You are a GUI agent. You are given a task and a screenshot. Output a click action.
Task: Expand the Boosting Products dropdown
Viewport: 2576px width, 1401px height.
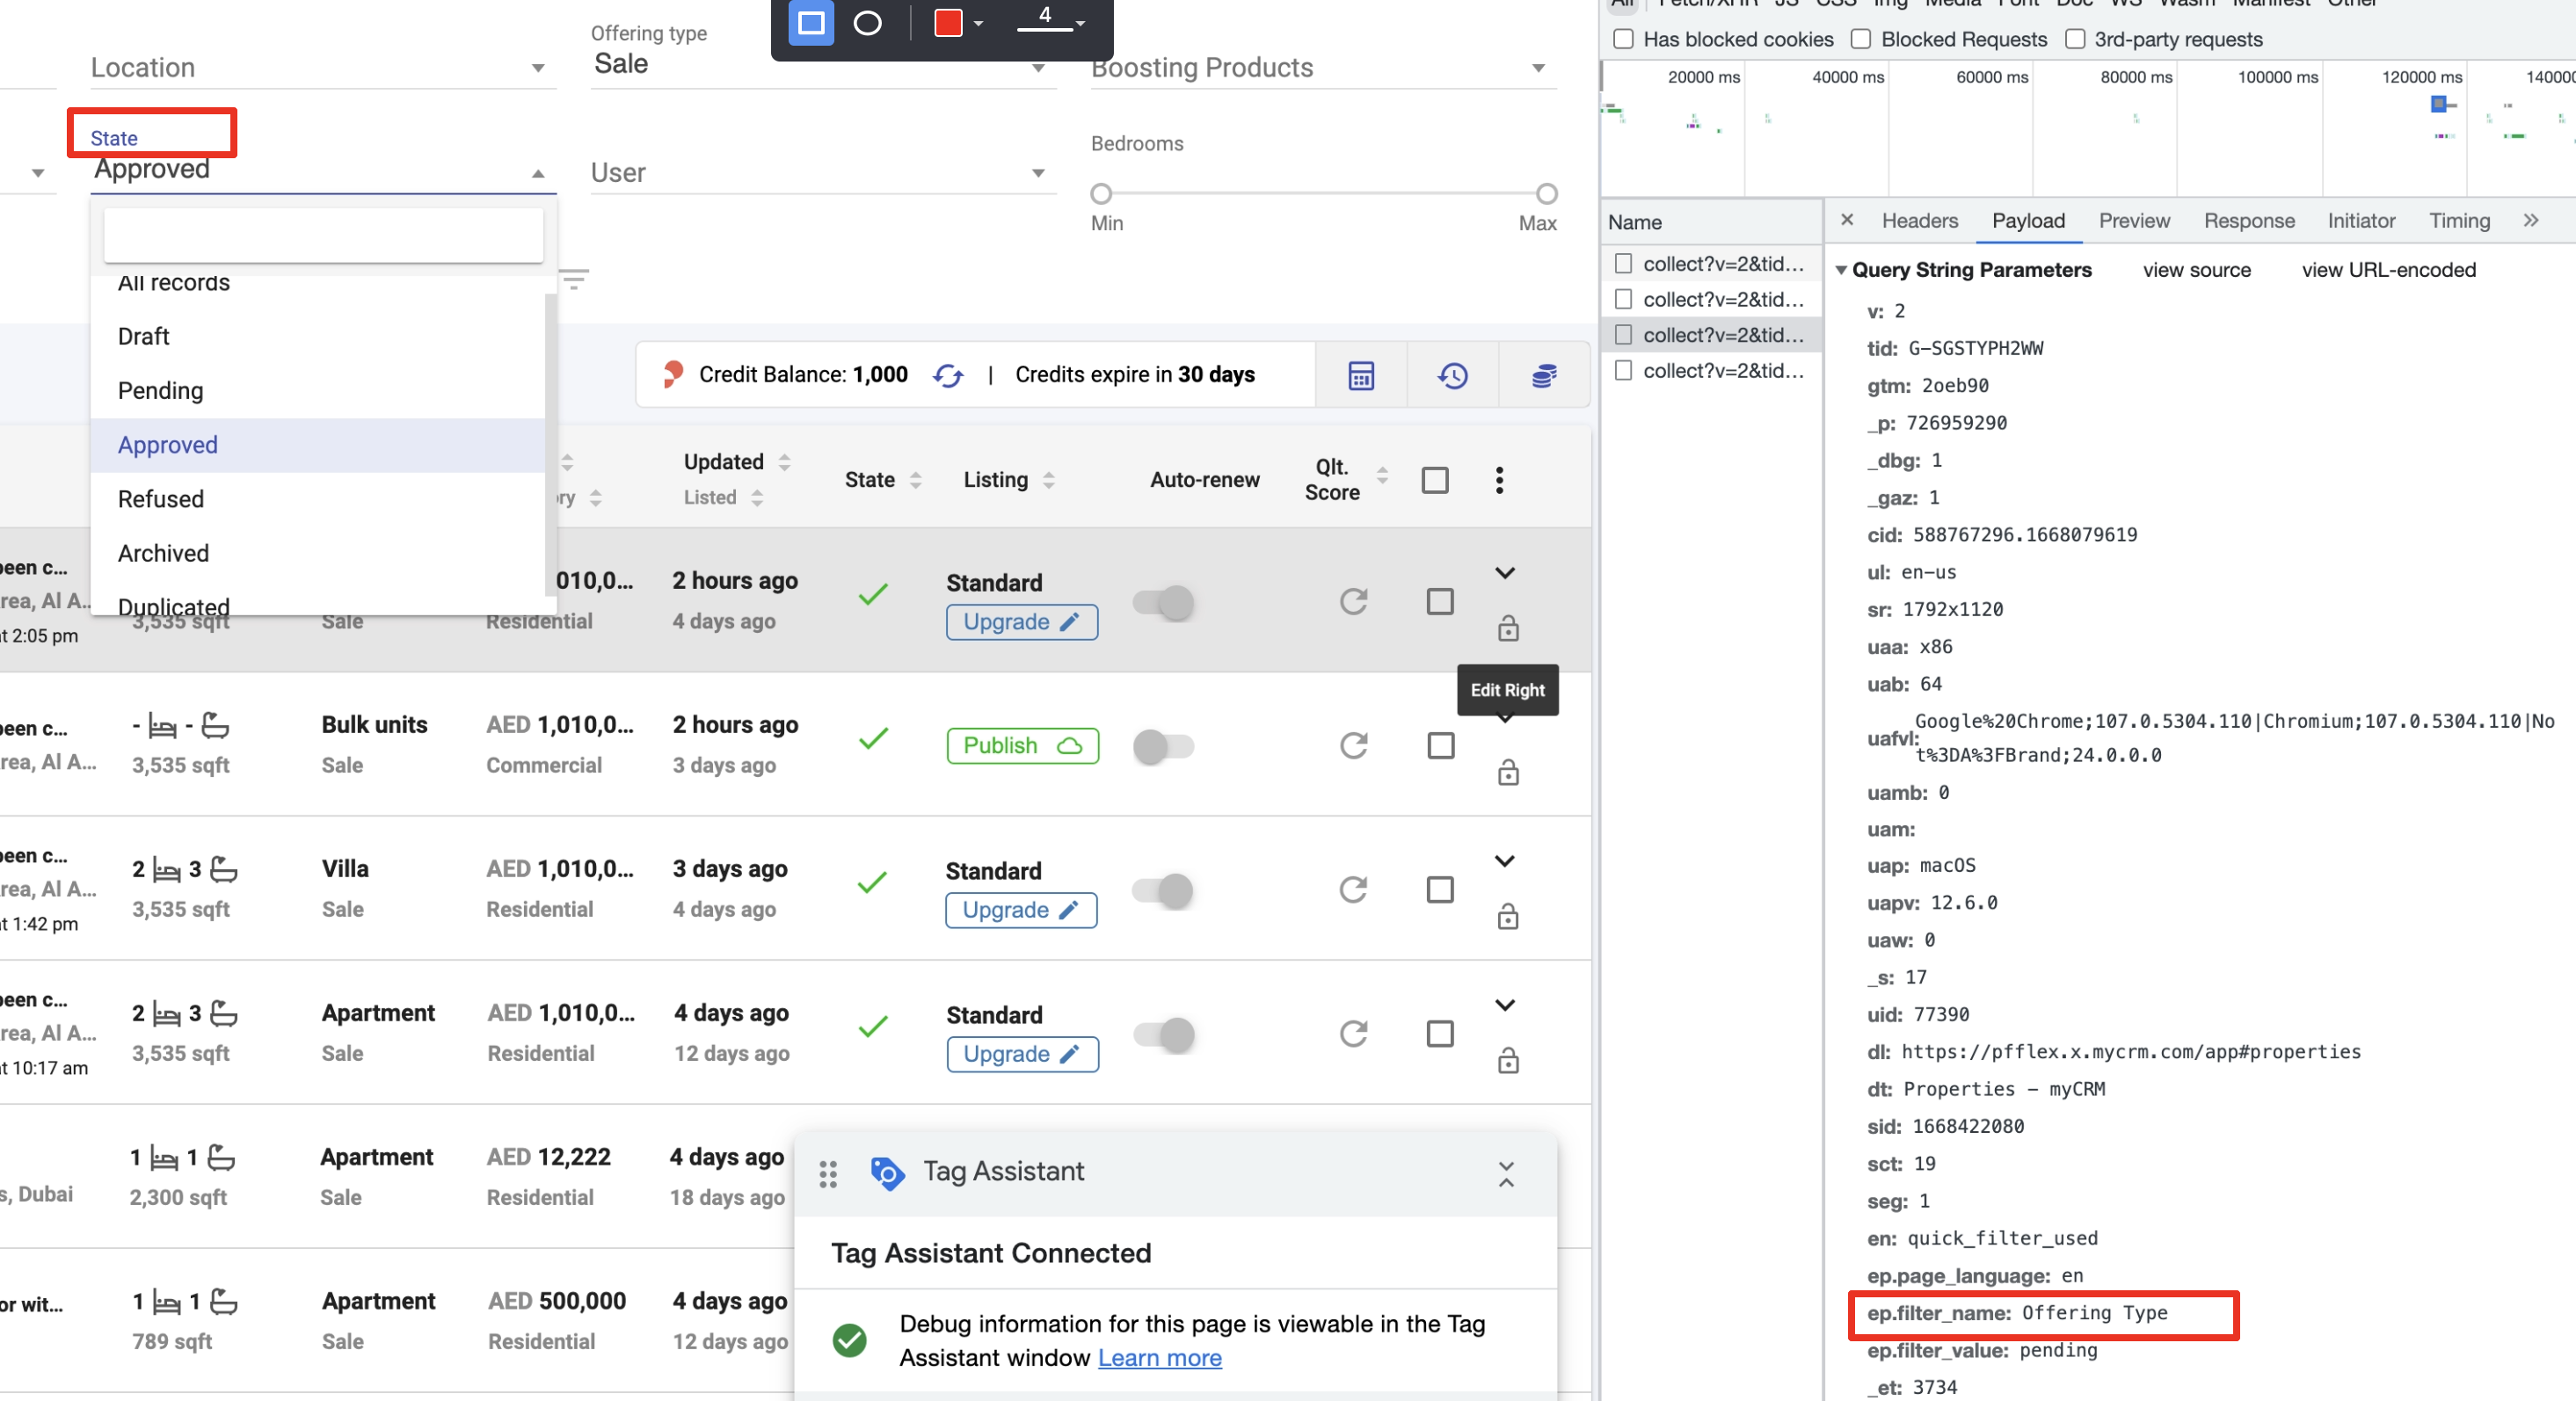click(x=1320, y=67)
